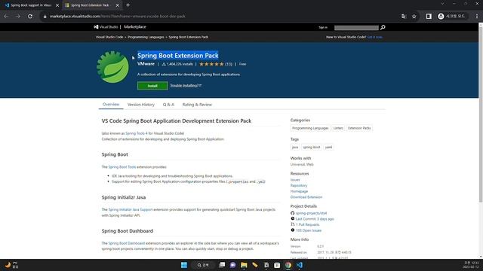Open the Issues resource link

pos(295,180)
